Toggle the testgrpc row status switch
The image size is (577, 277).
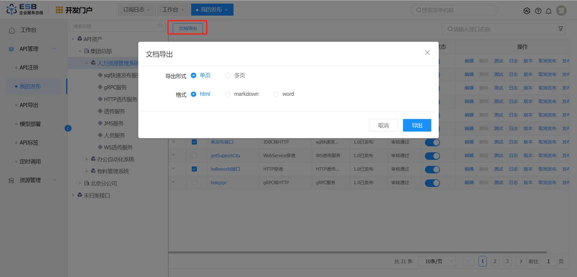[432, 183]
